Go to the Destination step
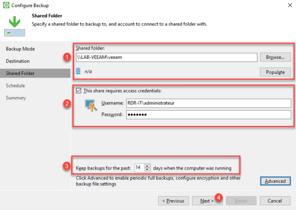The width and height of the screenshot is (296, 210). click(18, 61)
